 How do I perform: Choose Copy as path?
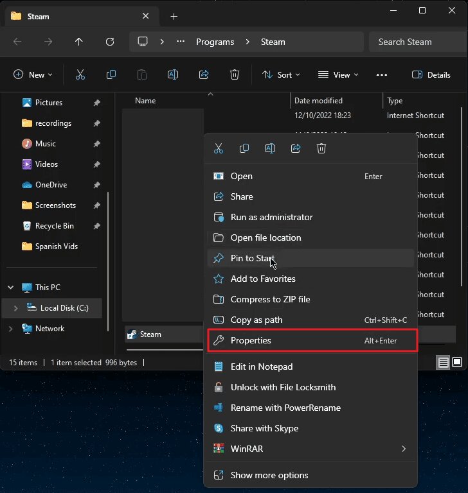point(310,320)
